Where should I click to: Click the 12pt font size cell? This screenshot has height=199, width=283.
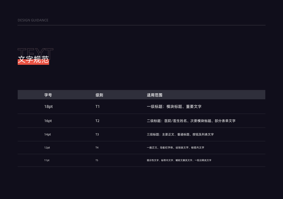pyautogui.click(x=47, y=148)
